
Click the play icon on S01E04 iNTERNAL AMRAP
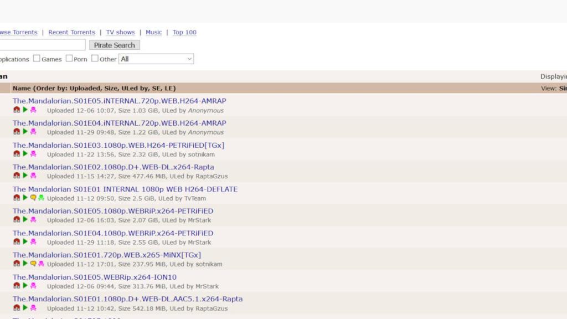pyautogui.click(x=25, y=132)
